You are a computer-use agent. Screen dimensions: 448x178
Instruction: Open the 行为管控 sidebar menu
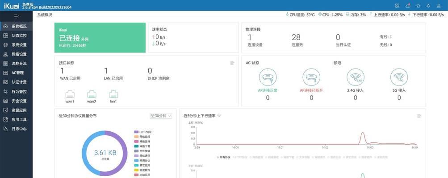[x=16, y=91]
